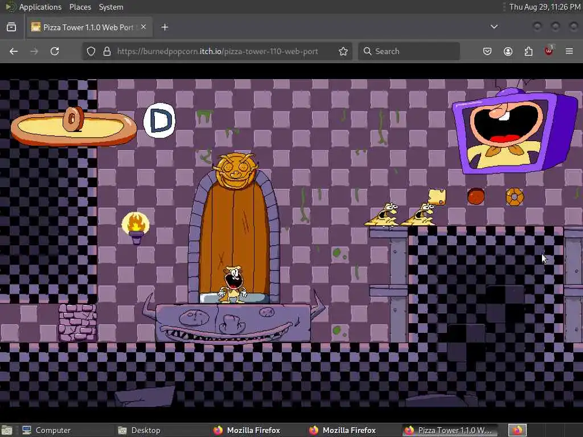Click the cheese block topping collectible
Screen dimensions: 583x437
pos(437,196)
